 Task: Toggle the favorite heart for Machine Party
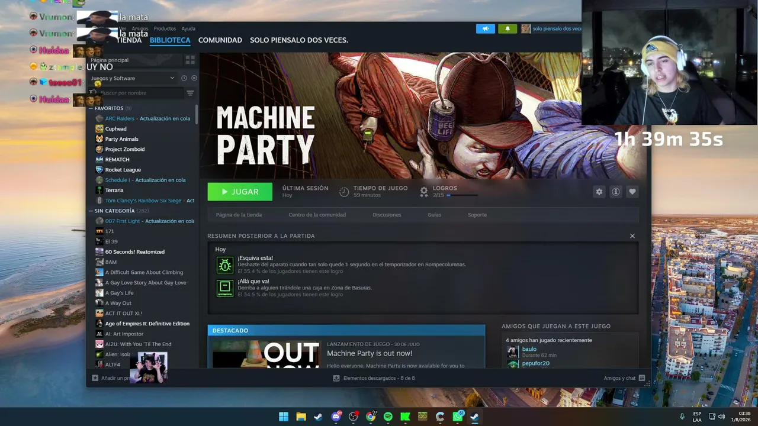(632, 192)
